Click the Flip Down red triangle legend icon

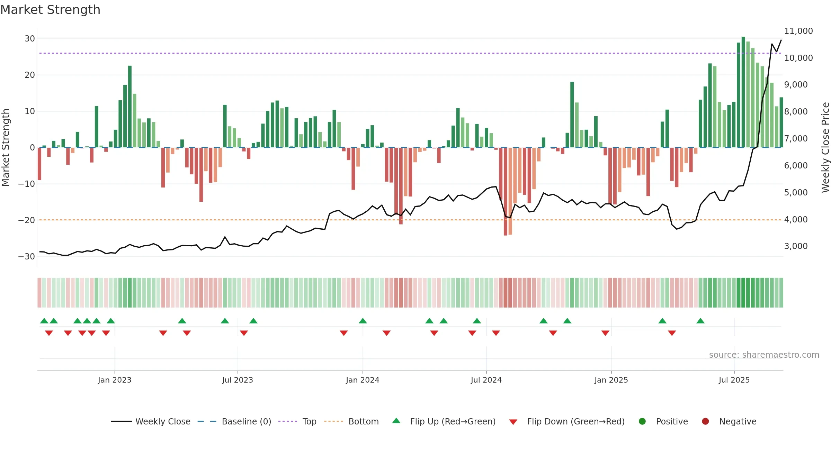click(513, 422)
